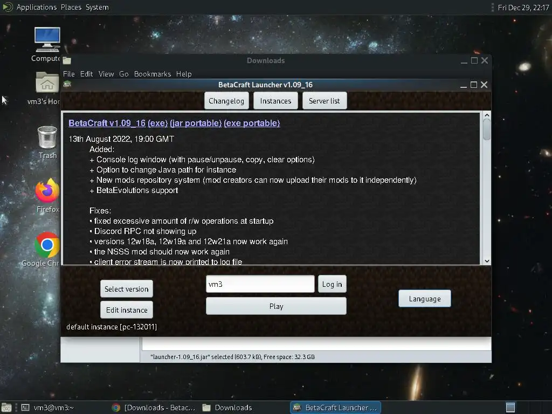Screen dimensions: 552x414
Task: Switch to Downloads folder taskbar item
Action: [227, 408]
